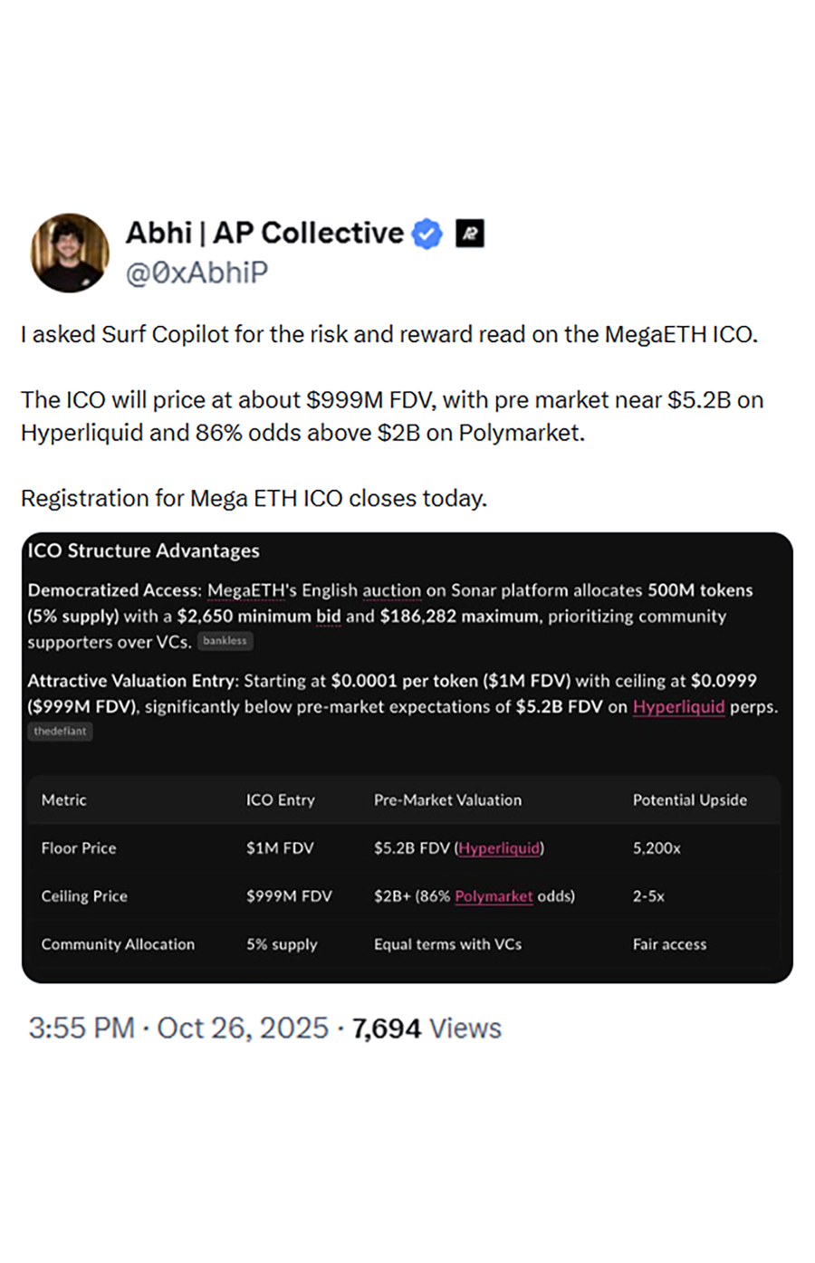Click the tweet text mentioning Surf Copilot
This screenshot has width=815, height=1263.
389,335
